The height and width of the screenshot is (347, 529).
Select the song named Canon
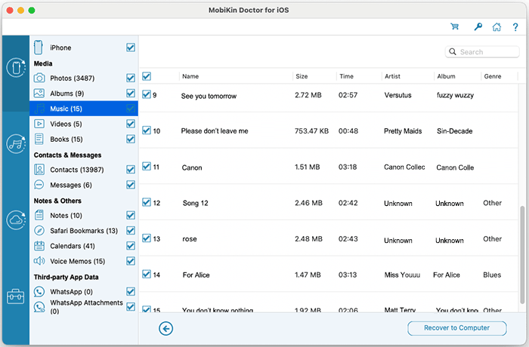pyautogui.click(x=192, y=167)
